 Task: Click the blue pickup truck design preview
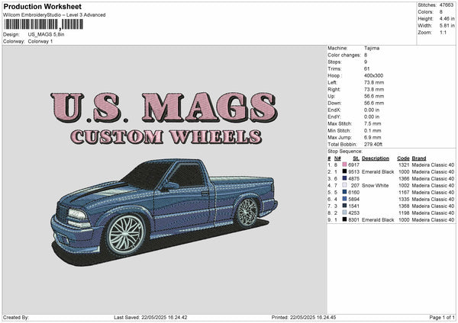coord(164,213)
